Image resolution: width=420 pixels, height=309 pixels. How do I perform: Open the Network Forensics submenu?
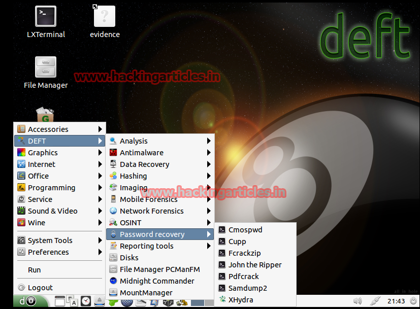click(160, 211)
